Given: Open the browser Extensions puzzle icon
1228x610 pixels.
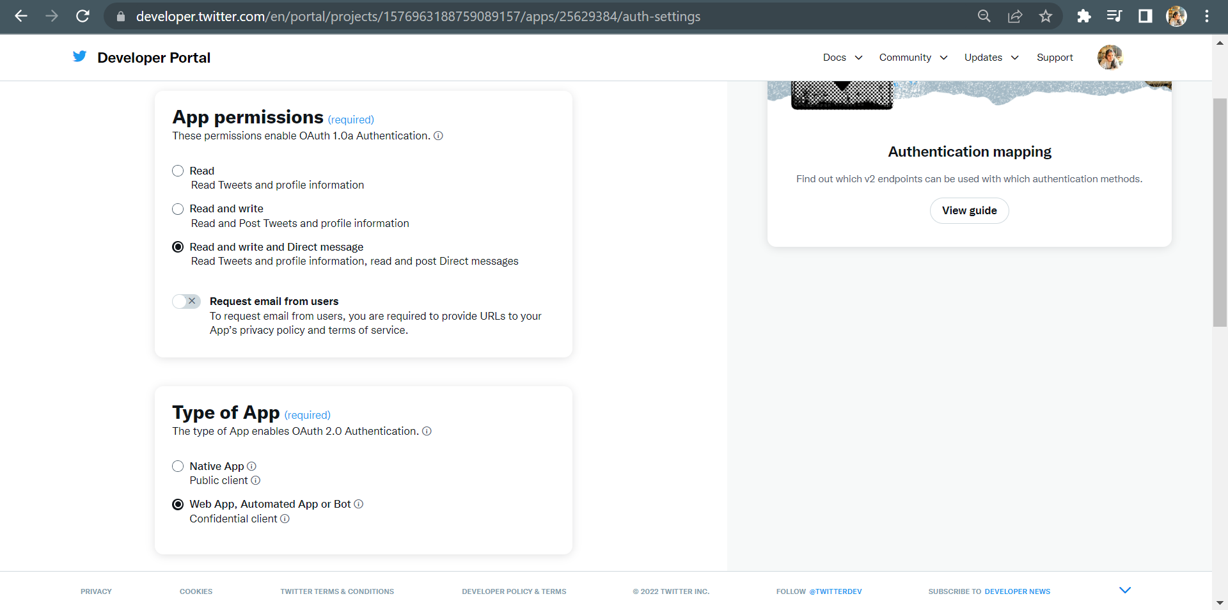Looking at the screenshot, I should click(1083, 16).
